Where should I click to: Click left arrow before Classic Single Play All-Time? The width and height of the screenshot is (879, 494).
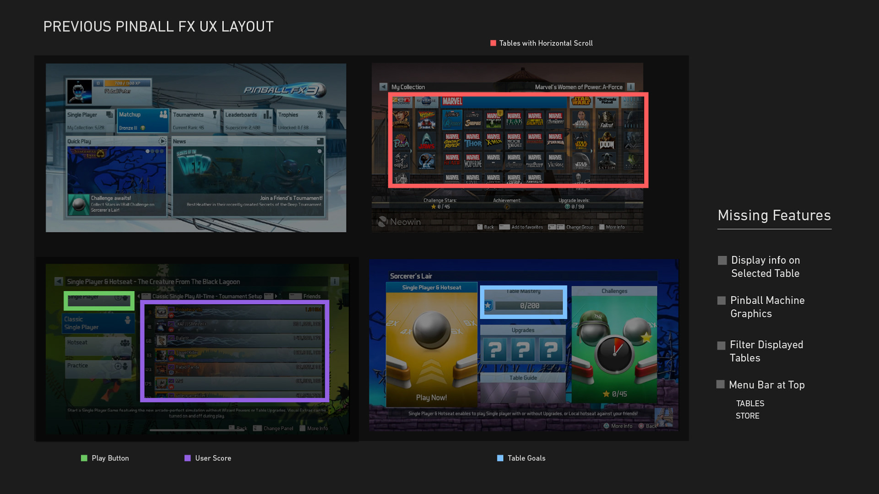tap(139, 296)
